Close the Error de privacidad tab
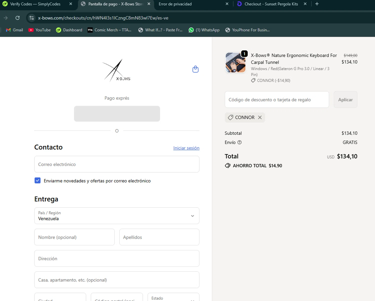This screenshot has height=301, width=375. (227, 4)
